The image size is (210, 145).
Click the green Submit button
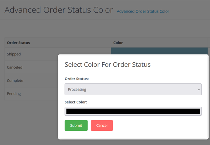(76, 125)
